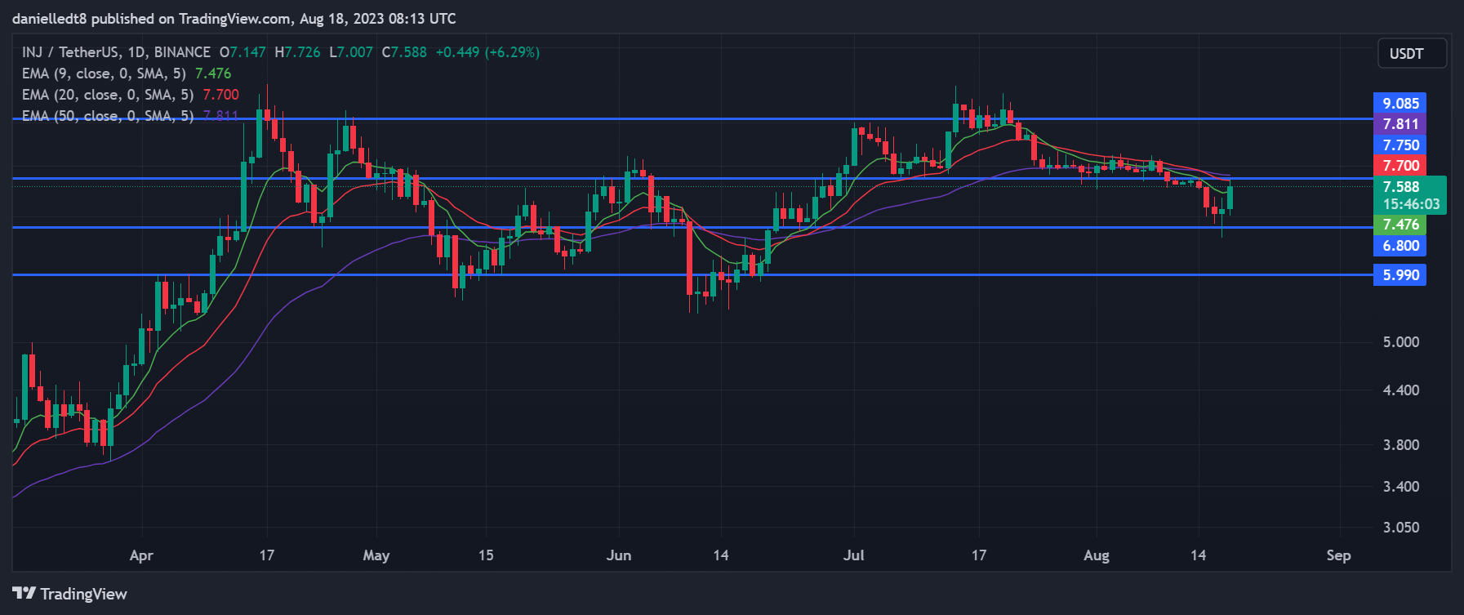Select the EMA 20 indicator legend
This screenshot has width=1464, height=615.
coord(131,95)
